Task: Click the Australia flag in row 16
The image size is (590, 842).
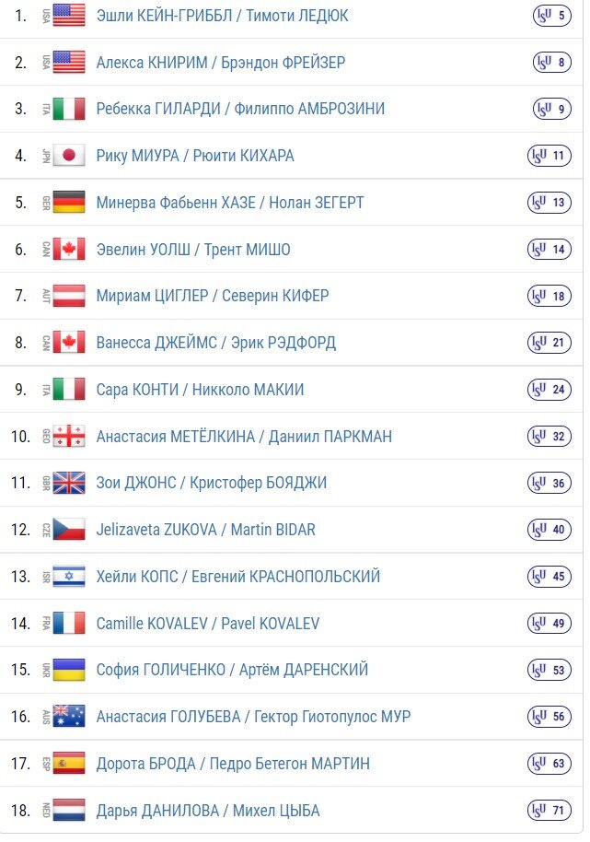Action: 69,717
